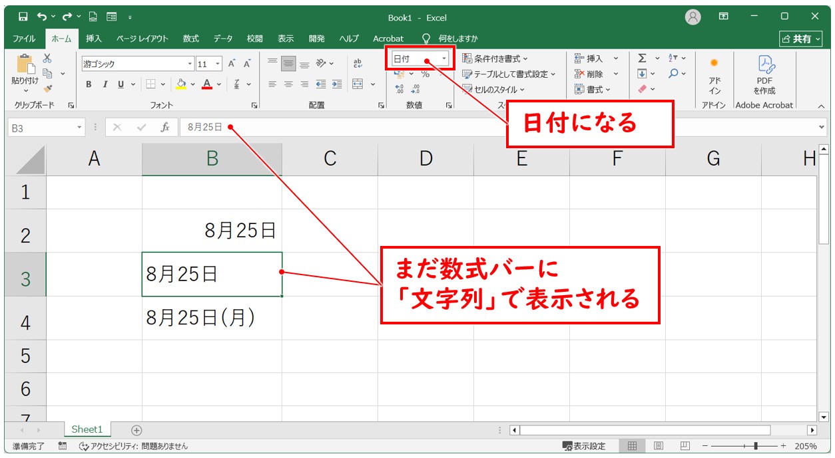
Task: Decrease the cell indent
Action: click(321, 84)
